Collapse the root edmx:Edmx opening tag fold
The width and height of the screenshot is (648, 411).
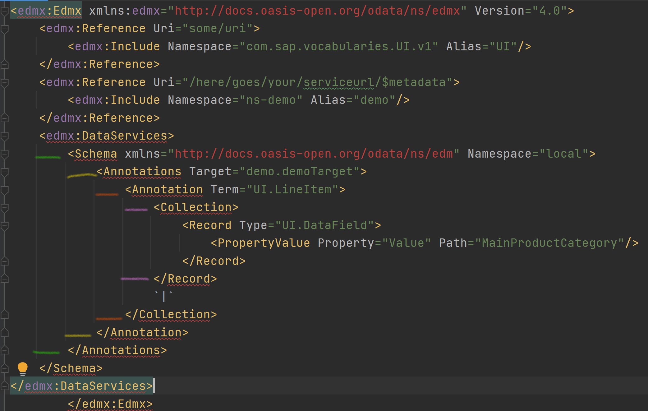pos(4,12)
